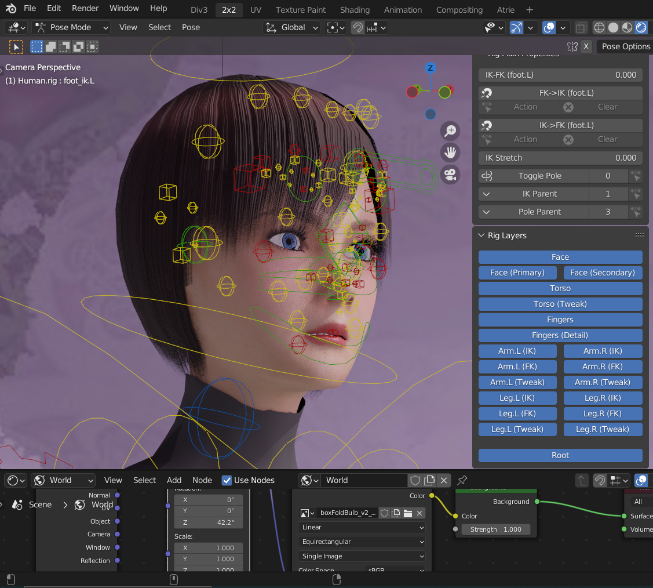The width and height of the screenshot is (653, 588).
Task: Enable solid viewport shading mode
Action: point(613,27)
